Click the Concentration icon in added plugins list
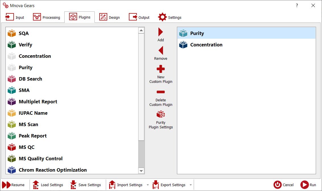Image resolution: width=322 pixels, height=191 pixels. click(x=183, y=45)
